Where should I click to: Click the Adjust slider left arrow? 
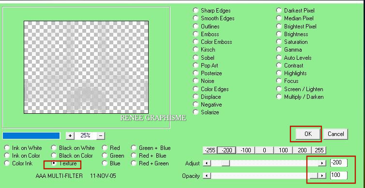click(x=207, y=163)
